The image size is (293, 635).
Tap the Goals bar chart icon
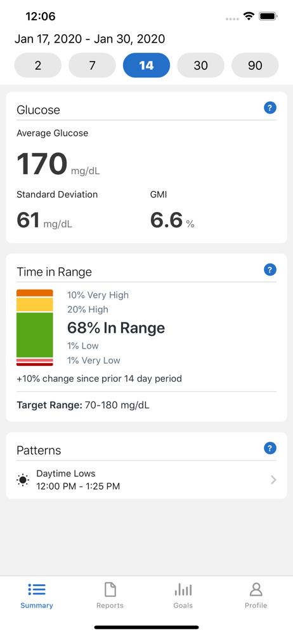[183, 590]
